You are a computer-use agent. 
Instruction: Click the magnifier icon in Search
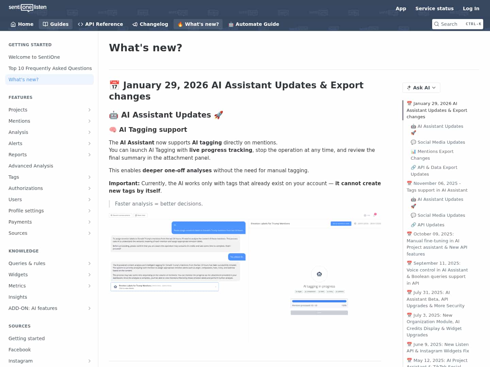click(x=437, y=24)
